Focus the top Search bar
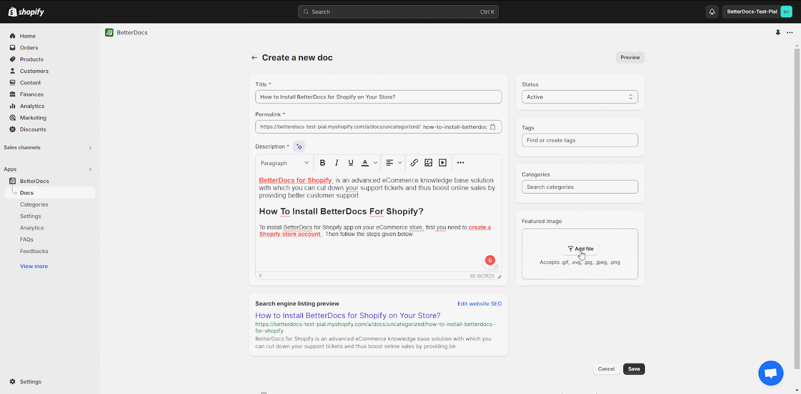801x394 pixels. (x=398, y=11)
